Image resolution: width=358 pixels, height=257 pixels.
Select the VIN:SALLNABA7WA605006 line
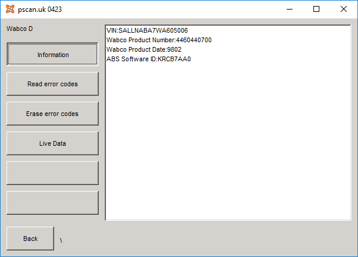click(147, 30)
